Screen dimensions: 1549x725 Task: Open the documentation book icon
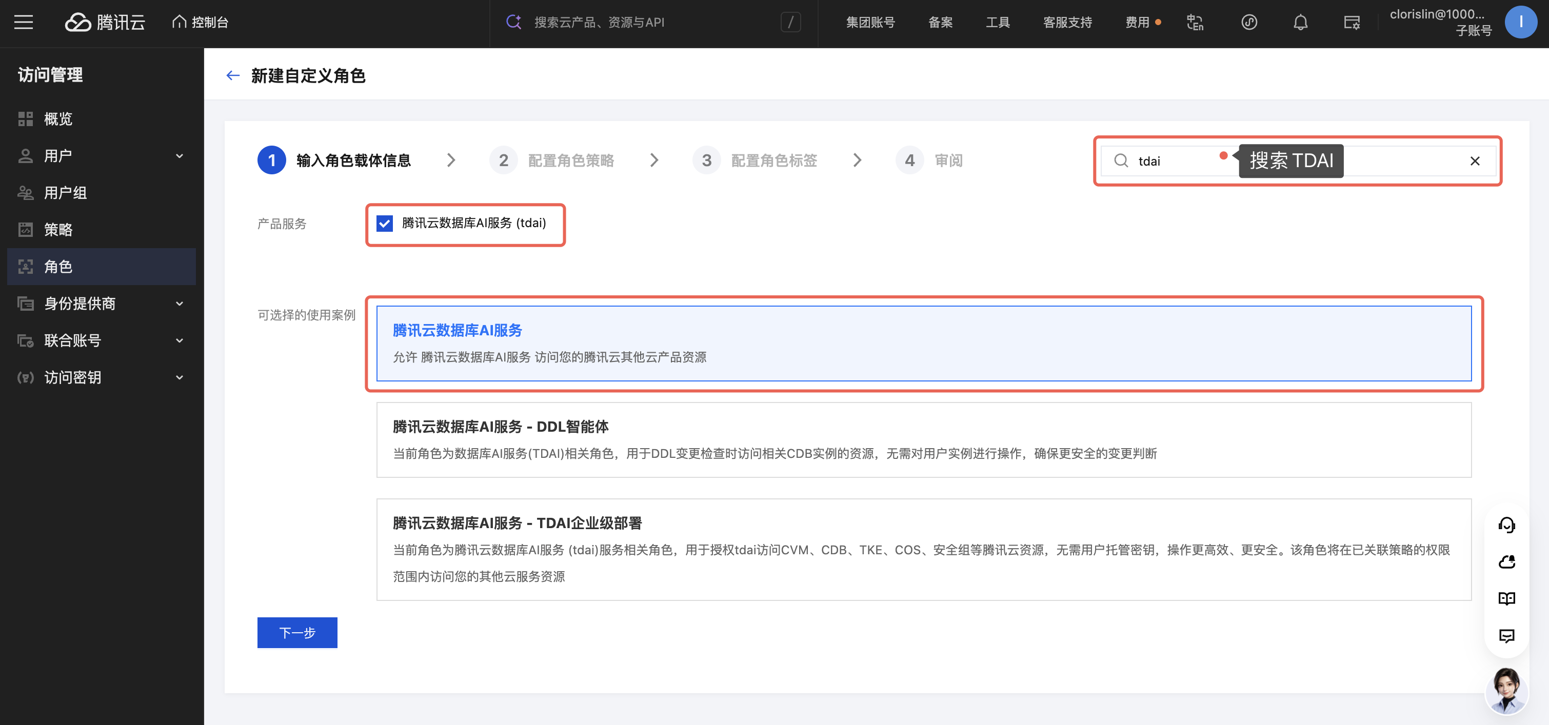click(x=1506, y=598)
